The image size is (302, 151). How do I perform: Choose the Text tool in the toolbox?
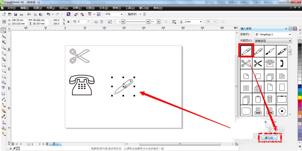[3, 88]
